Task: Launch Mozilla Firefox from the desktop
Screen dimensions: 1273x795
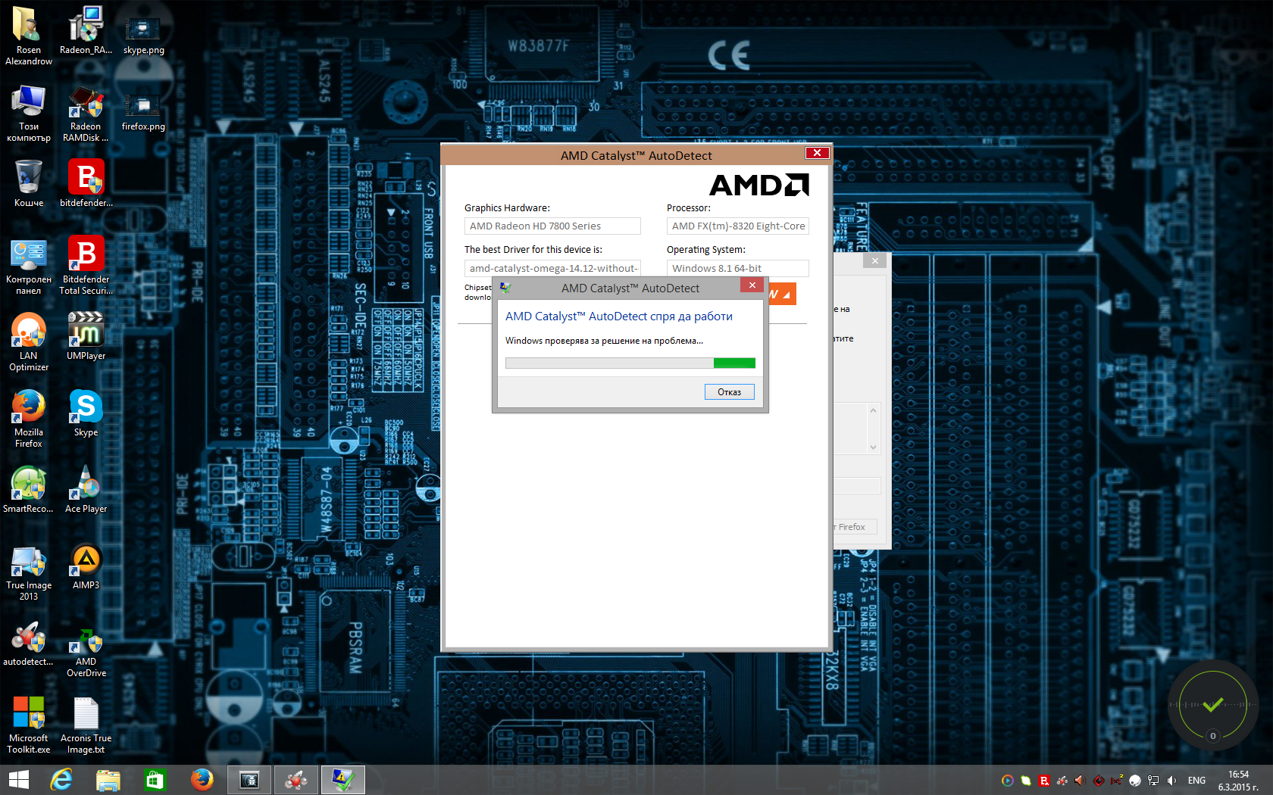Action: (x=29, y=418)
